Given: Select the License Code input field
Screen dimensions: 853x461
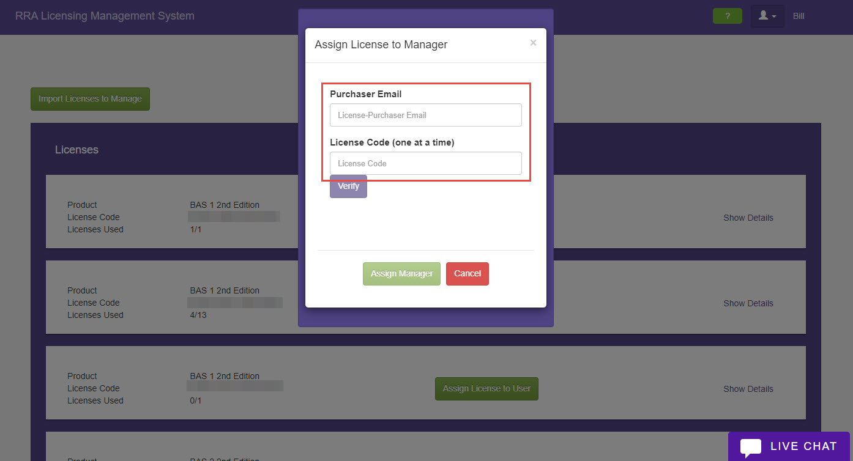Looking at the screenshot, I should pyautogui.click(x=425, y=163).
